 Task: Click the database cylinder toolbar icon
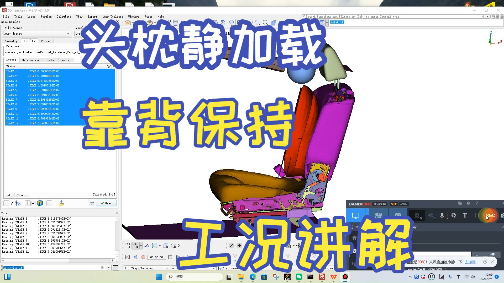click(x=176, y=23)
